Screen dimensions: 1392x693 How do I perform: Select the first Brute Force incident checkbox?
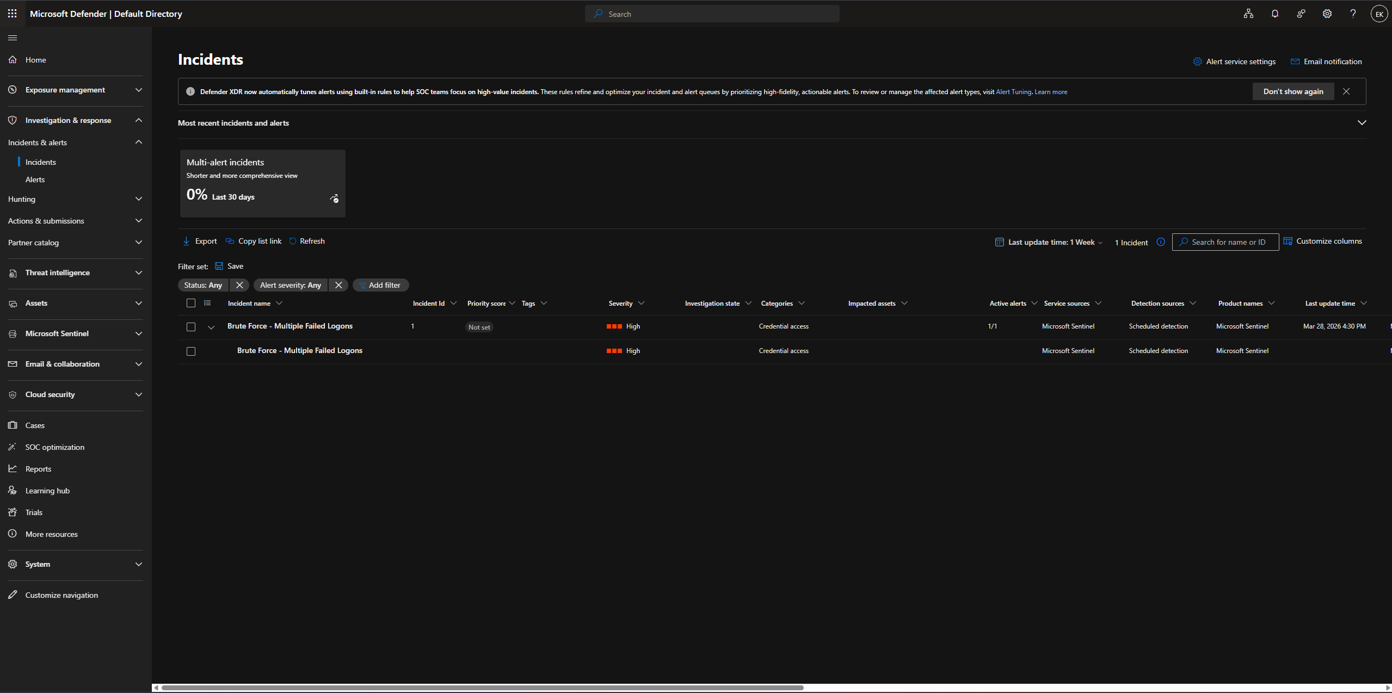click(x=191, y=327)
